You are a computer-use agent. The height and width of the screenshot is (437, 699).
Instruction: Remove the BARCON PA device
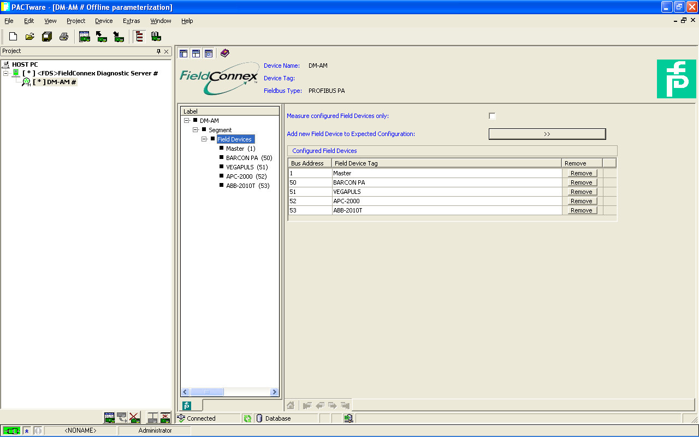[x=582, y=182]
